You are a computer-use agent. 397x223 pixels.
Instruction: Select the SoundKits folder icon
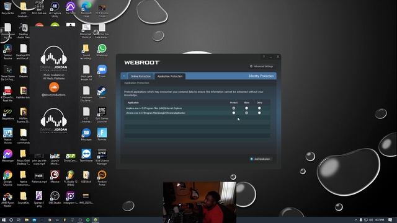(24, 198)
